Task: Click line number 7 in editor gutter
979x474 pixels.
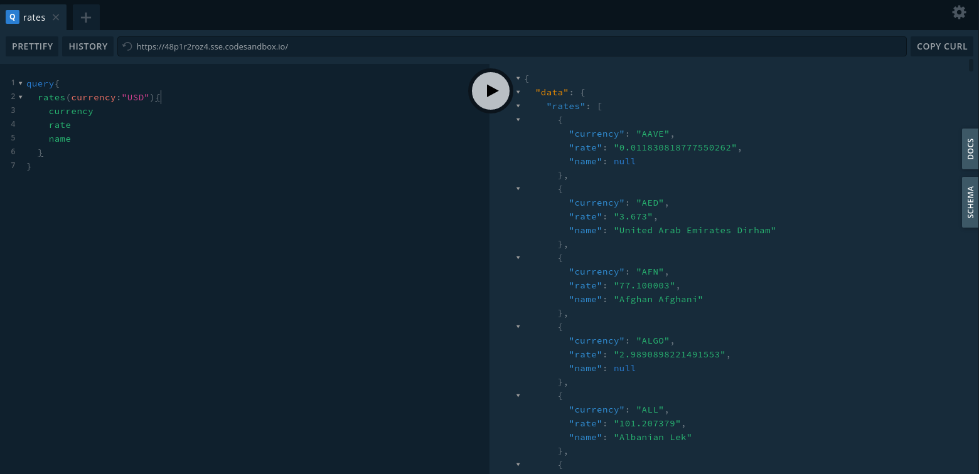Action: click(13, 166)
